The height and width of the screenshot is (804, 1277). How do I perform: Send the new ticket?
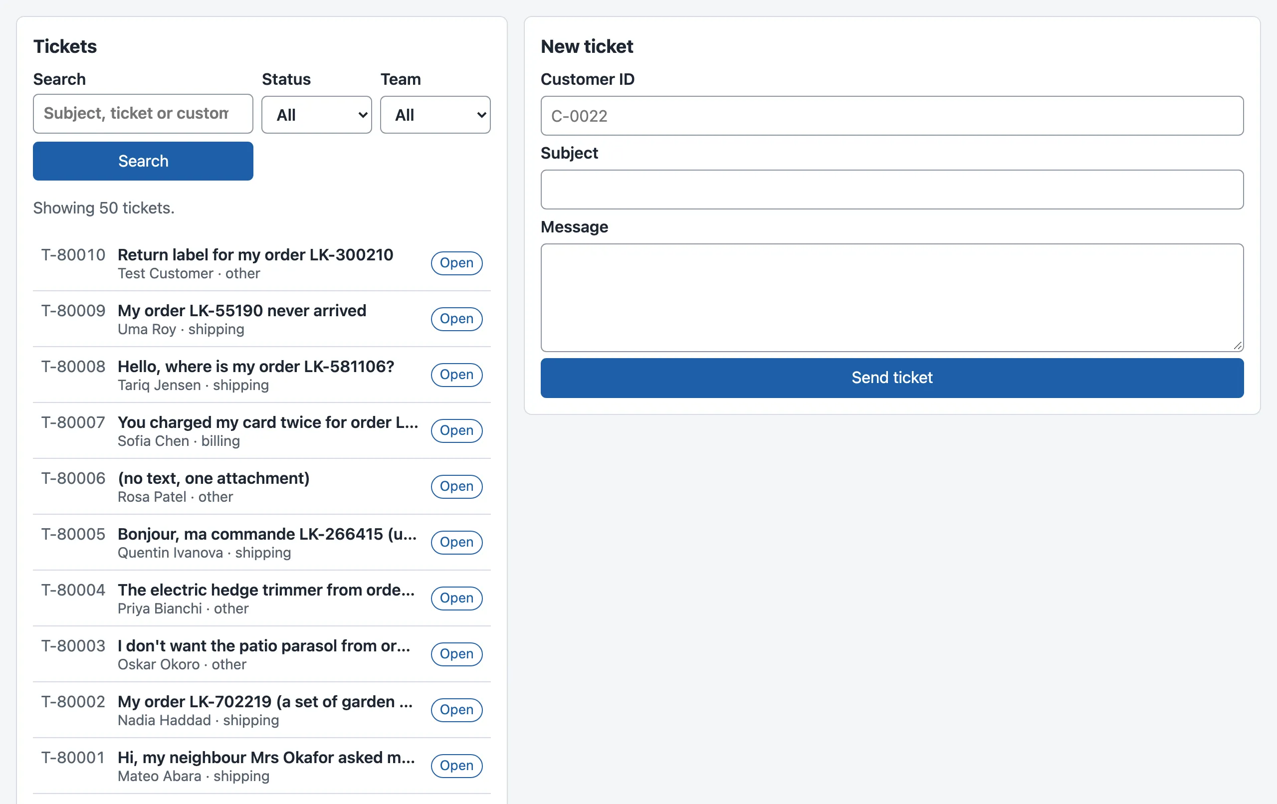click(x=891, y=378)
